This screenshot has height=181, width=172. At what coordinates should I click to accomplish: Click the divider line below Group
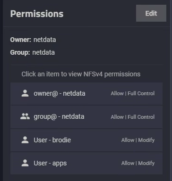87,65
